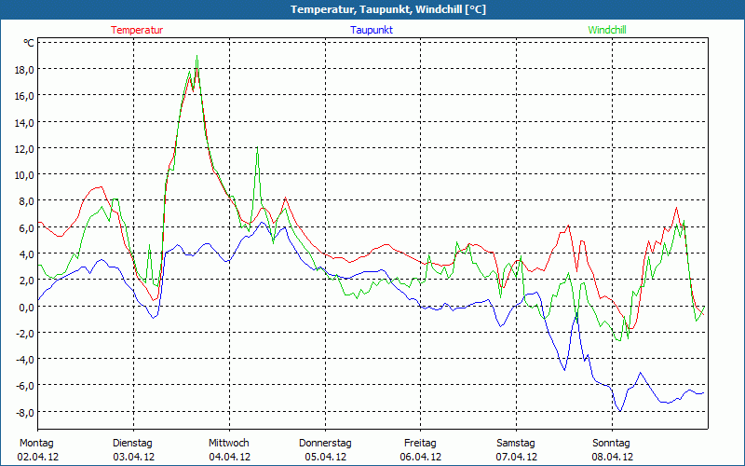Click the -6,0 y-axis value
Image resolution: width=745 pixels, height=466 pixels.
click(x=26, y=386)
